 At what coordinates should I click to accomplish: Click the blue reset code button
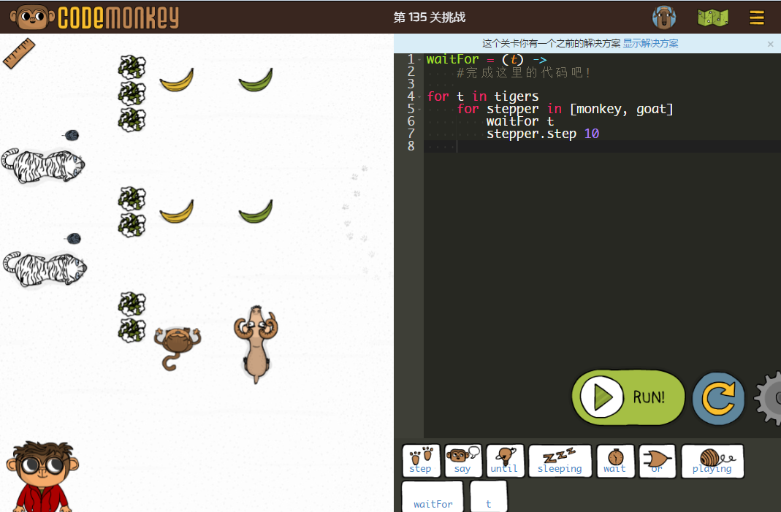coord(718,399)
